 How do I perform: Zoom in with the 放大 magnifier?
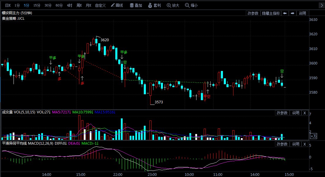[173, 5]
